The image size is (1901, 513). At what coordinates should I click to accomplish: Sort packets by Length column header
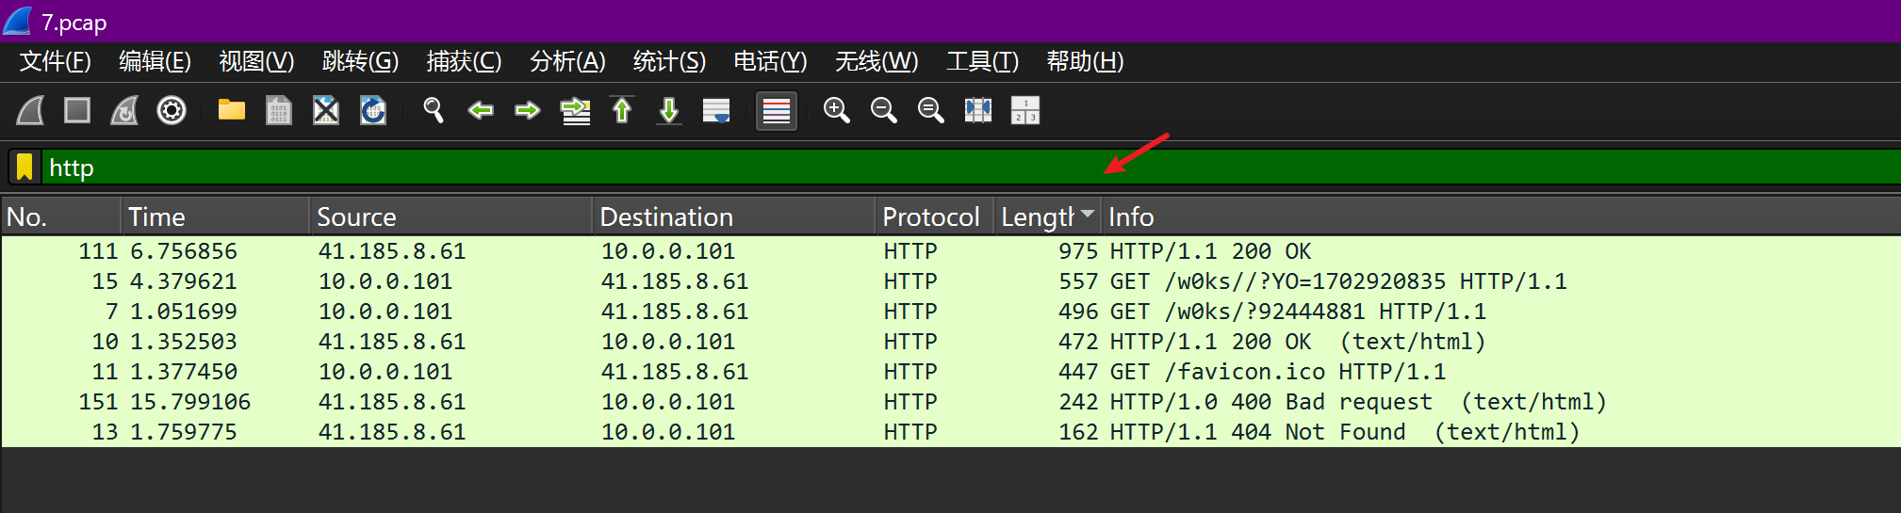coord(1037,217)
